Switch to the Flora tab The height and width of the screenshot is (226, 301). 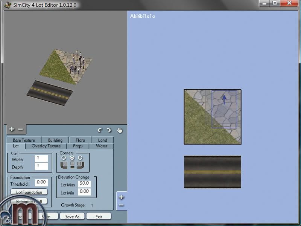(x=80, y=140)
